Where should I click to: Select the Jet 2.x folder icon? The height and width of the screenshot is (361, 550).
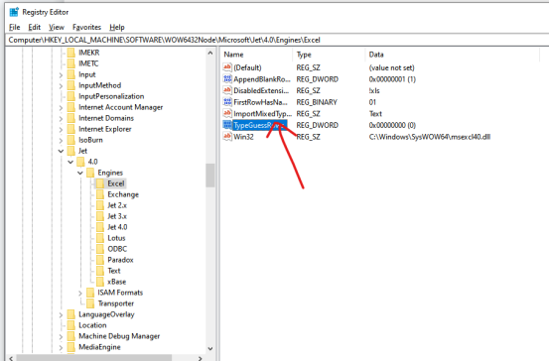click(x=100, y=205)
